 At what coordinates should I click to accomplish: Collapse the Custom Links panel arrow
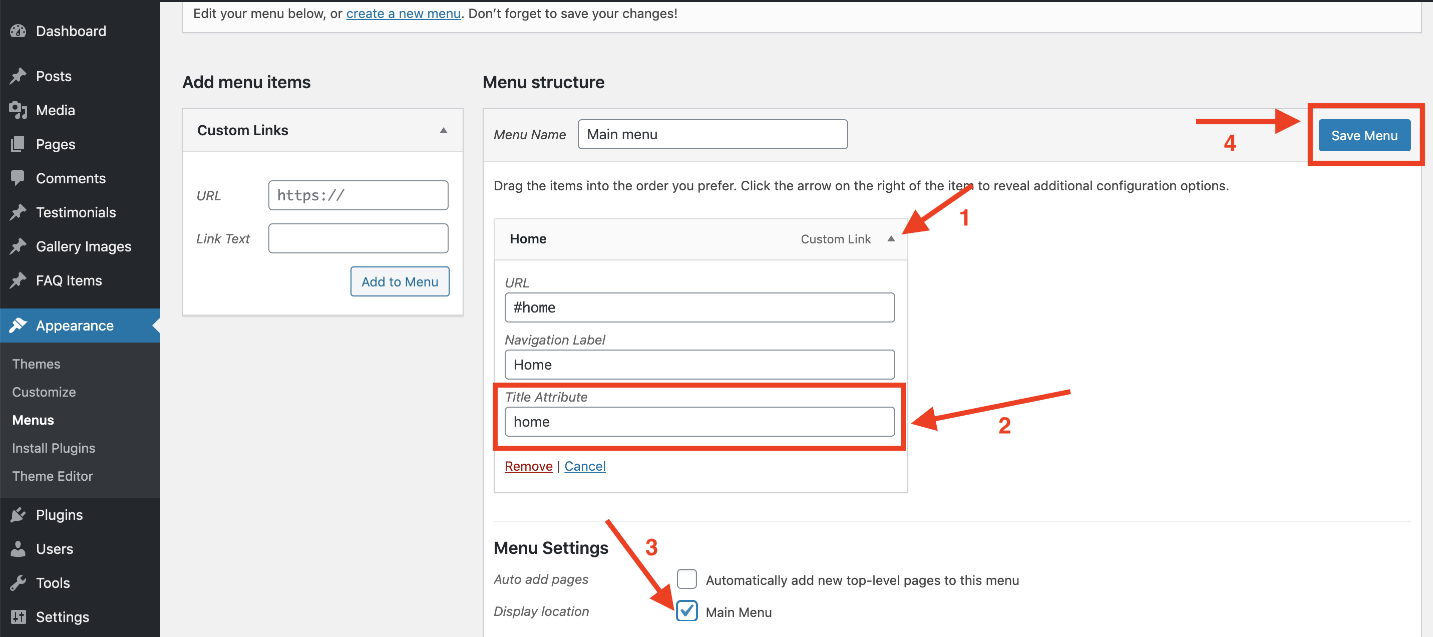click(443, 130)
